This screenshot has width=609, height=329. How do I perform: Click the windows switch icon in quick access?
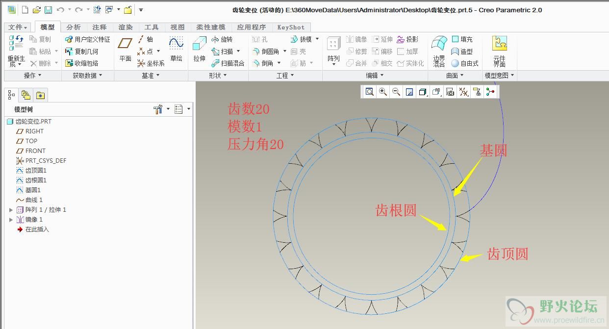tap(108, 9)
